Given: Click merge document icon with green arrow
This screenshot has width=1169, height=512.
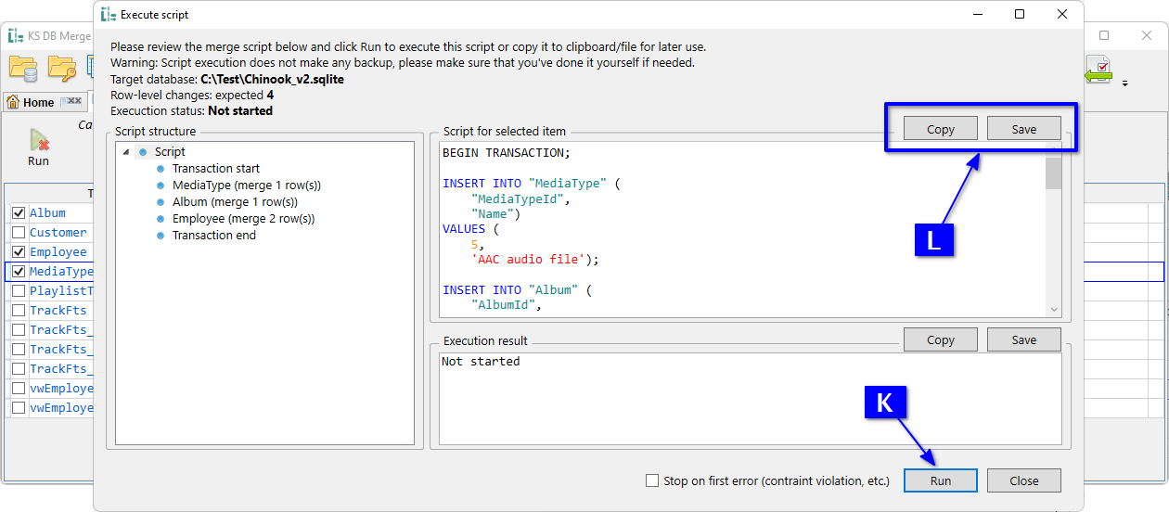Looking at the screenshot, I should pyautogui.click(x=1098, y=70).
